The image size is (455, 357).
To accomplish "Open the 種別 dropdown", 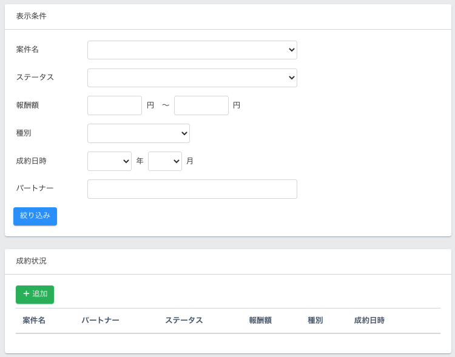I will 138,133.
